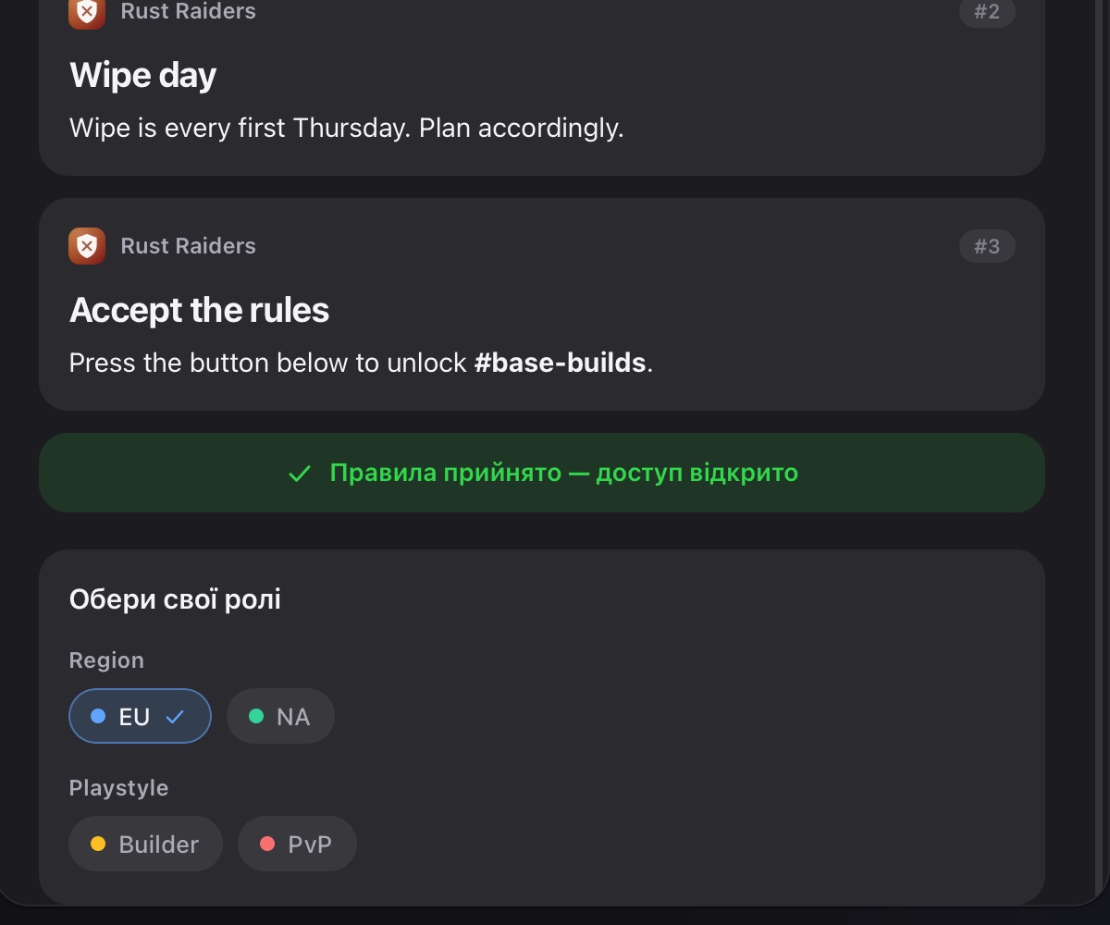The height and width of the screenshot is (925, 1110).
Task: Click the checkmark inside the EU chip
Action: pos(175,716)
